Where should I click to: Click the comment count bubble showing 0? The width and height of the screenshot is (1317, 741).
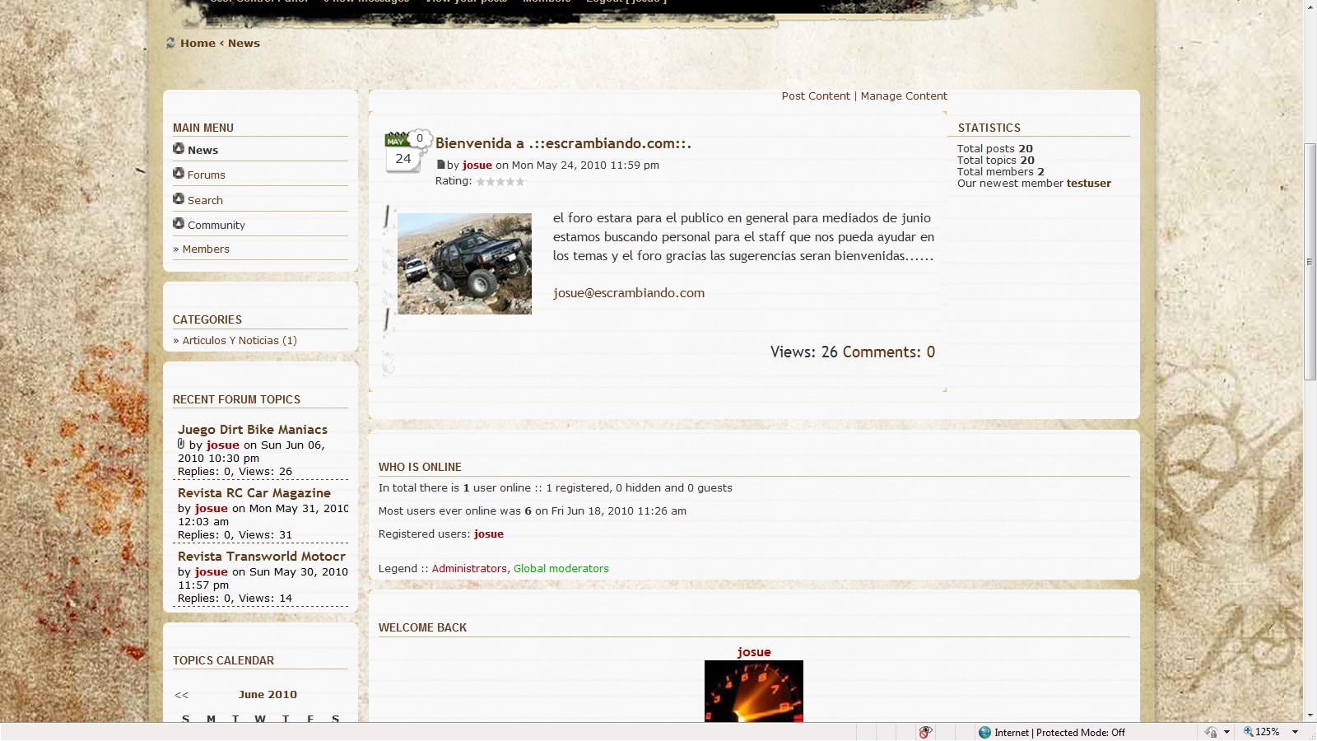point(420,137)
